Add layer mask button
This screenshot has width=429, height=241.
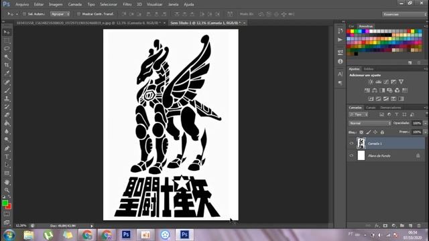(385, 226)
